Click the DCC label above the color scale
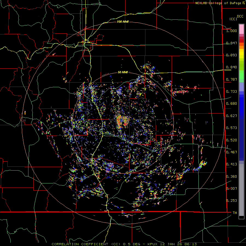 coord(240,16)
